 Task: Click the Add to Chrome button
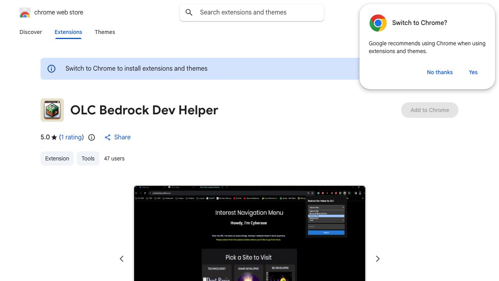point(430,110)
